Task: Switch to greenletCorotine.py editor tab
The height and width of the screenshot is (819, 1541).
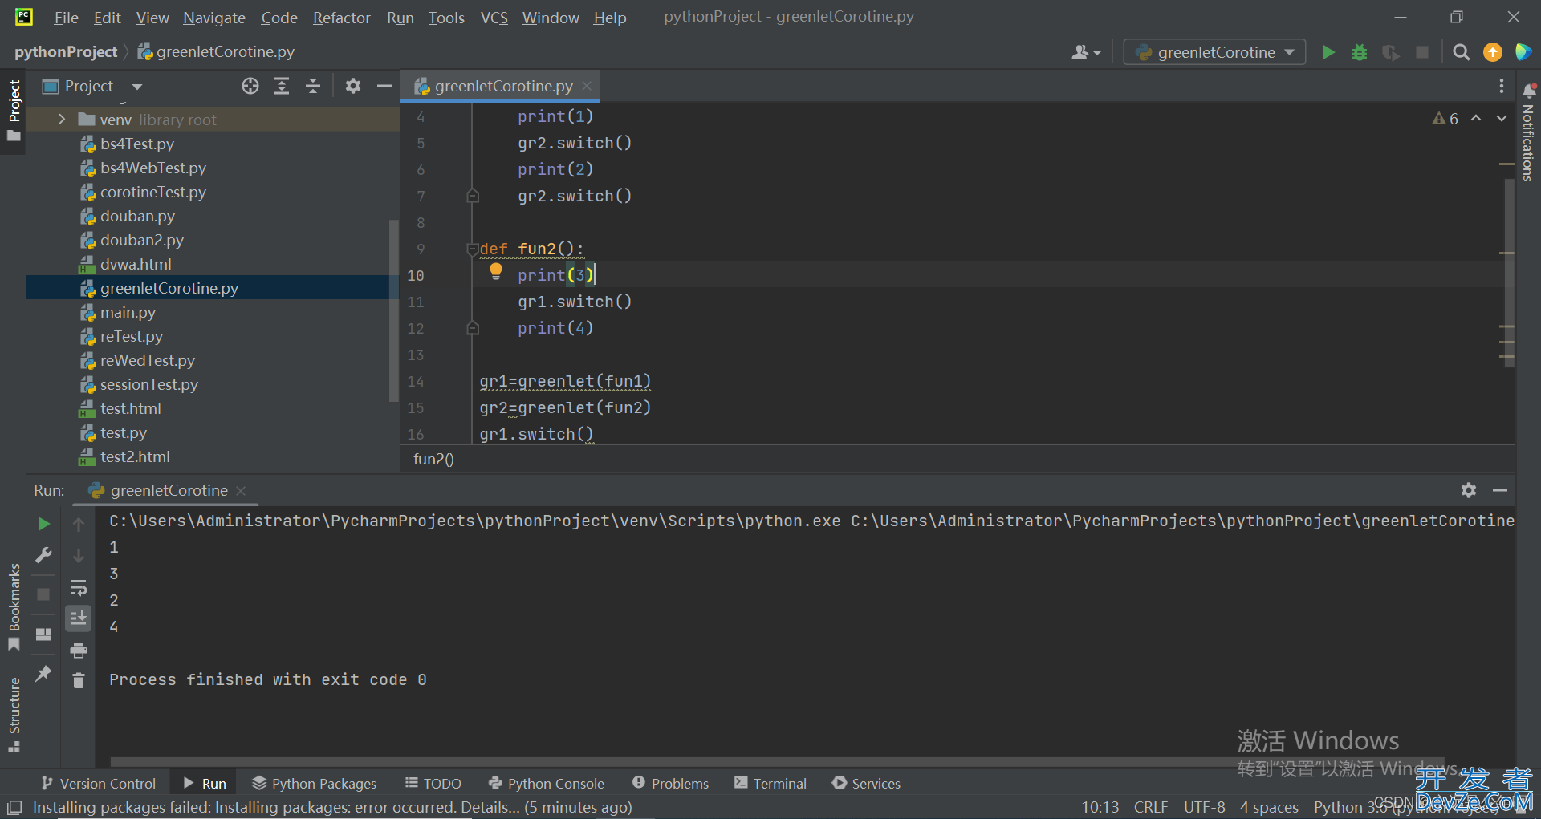Action: 502,86
